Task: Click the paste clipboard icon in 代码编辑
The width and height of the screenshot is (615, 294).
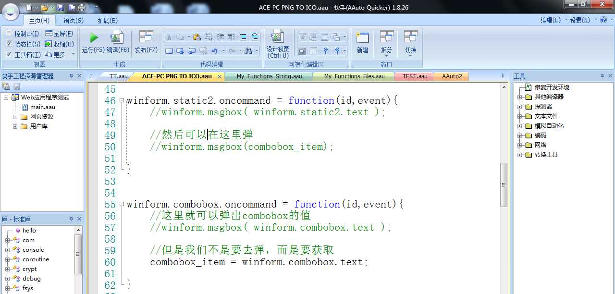Action: click(x=197, y=37)
